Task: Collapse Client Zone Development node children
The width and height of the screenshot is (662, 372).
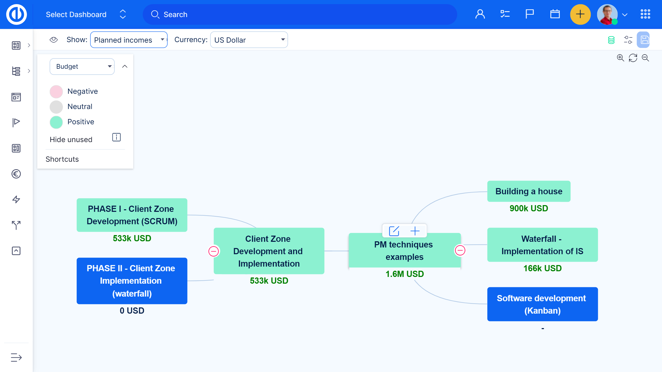Action: point(214,251)
